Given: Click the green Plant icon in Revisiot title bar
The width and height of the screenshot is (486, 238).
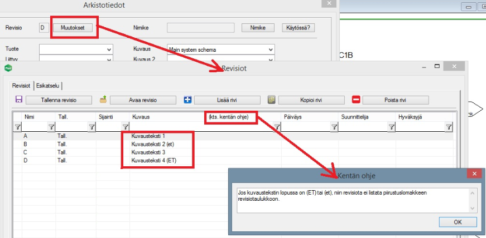Looking at the screenshot, I should point(8,68).
